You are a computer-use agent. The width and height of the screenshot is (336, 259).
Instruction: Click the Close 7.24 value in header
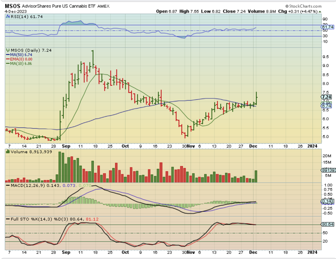pos(234,11)
